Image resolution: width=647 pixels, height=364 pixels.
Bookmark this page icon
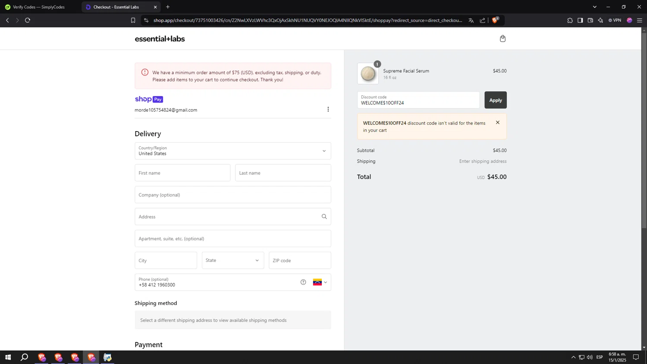coord(133,20)
